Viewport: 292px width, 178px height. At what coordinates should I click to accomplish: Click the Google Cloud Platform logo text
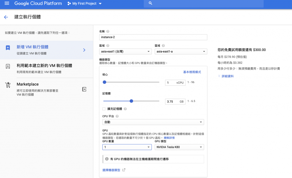(x=38, y=3)
